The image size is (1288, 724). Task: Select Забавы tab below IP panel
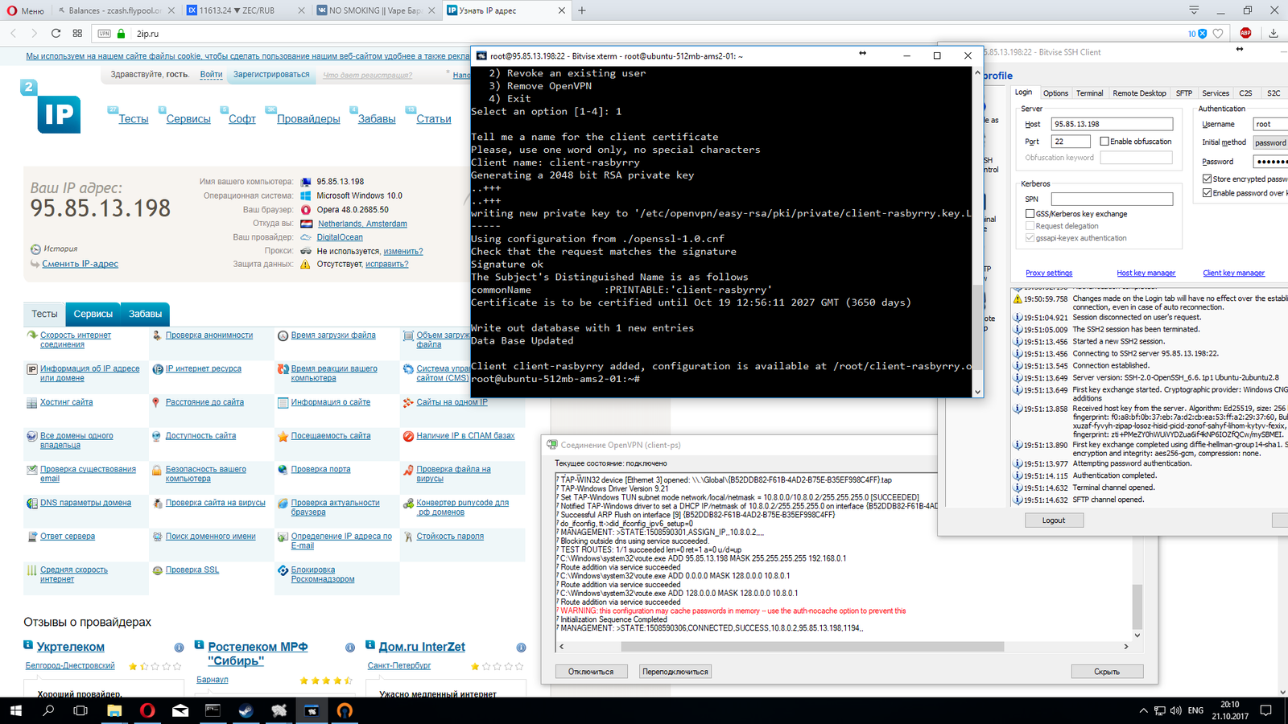145,314
